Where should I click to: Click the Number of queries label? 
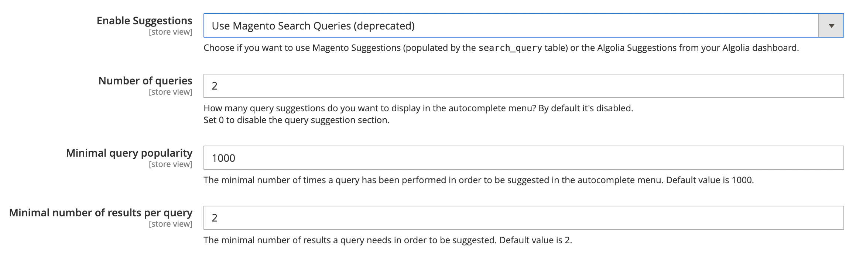(x=145, y=80)
